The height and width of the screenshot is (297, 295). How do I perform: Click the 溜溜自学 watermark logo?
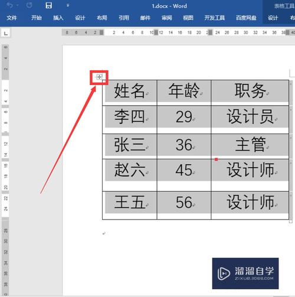[x=245, y=273]
